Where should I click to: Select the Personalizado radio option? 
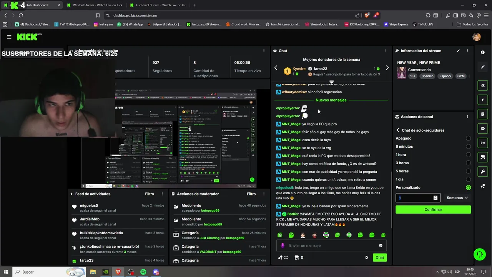pyautogui.click(x=468, y=188)
